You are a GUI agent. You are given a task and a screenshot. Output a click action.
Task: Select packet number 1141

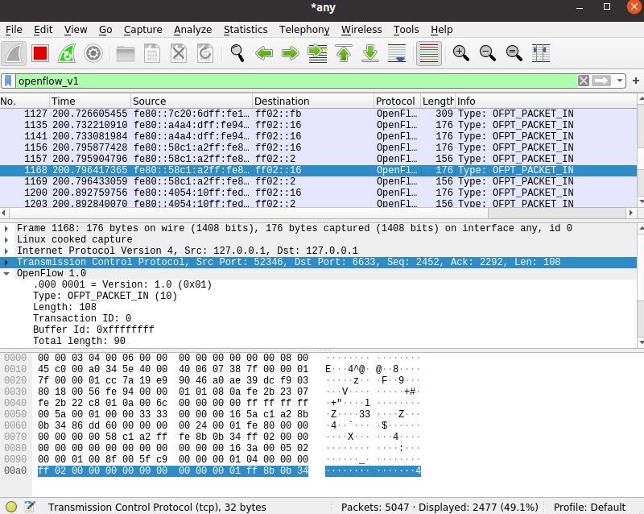click(x=318, y=136)
